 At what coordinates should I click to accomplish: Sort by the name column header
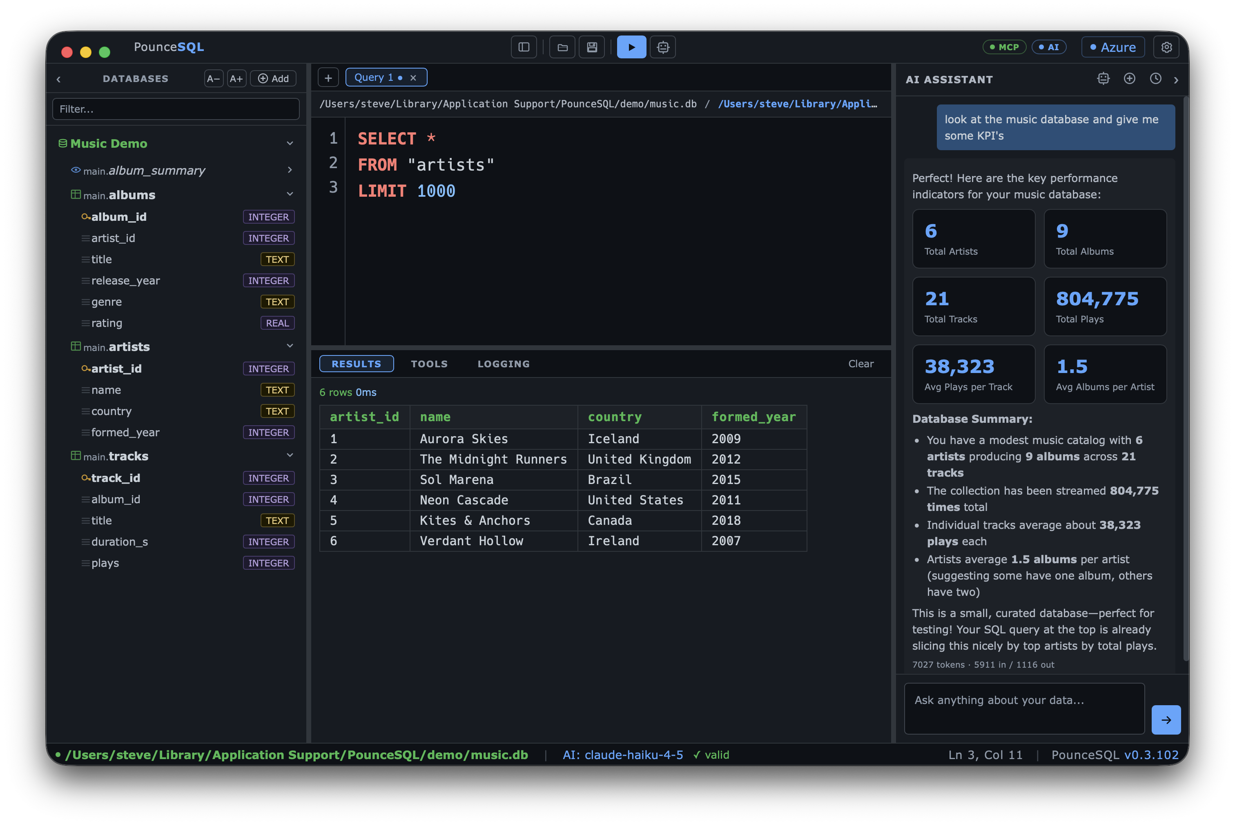[493, 417]
